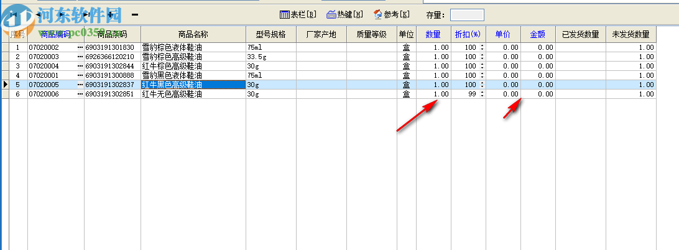Adjust discount spinner for 红牛棕色高级鞋油 row
The height and width of the screenshot is (250, 679).
[482, 67]
